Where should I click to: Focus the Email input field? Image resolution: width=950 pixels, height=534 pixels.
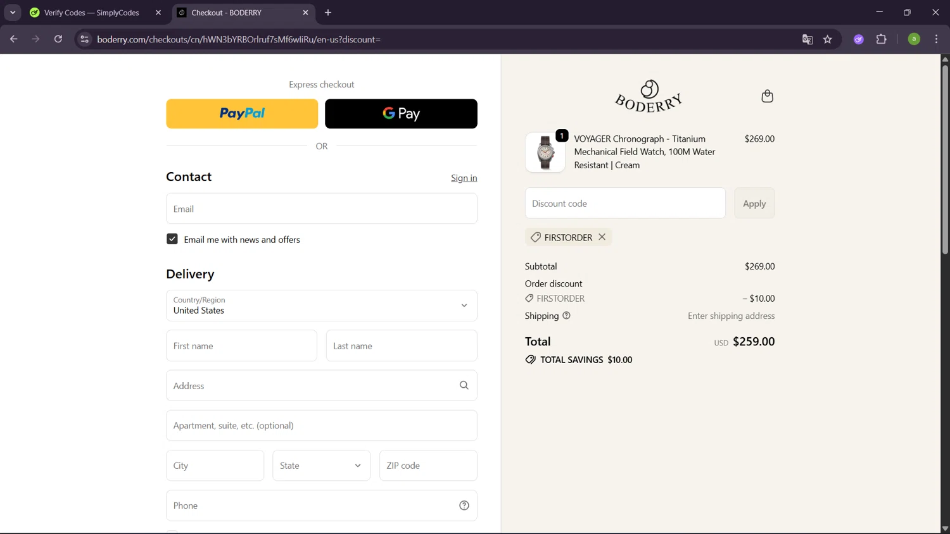[x=322, y=209]
